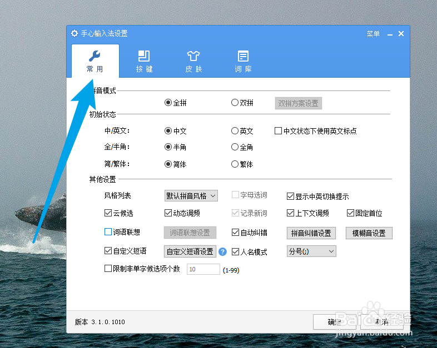The width and height of the screenshot is (437, 348).
Task: Open 拼音纠错设置 dialog
Action: point(311,233)
